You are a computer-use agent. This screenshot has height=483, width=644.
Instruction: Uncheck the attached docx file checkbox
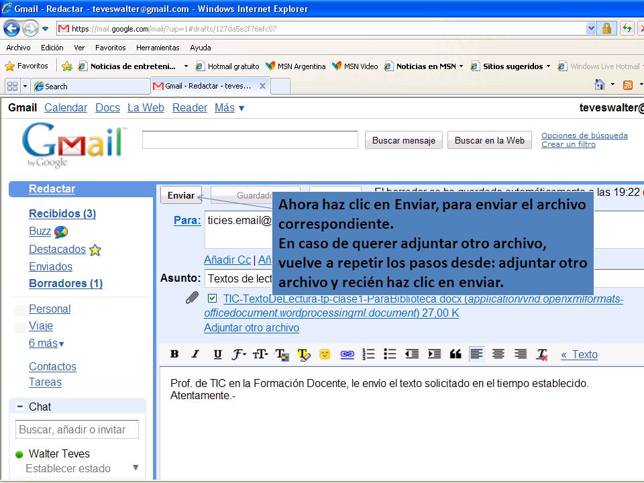pos(213,298)
